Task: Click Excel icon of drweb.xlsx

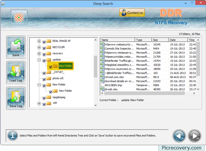Action: 102,89
